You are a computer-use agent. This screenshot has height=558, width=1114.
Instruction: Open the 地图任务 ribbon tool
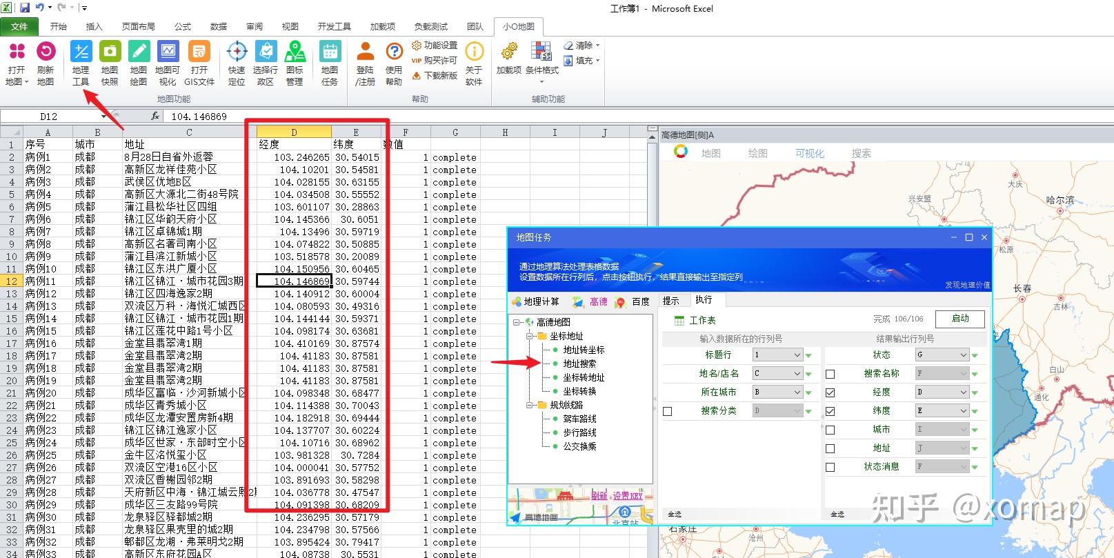tap(330, 63)
